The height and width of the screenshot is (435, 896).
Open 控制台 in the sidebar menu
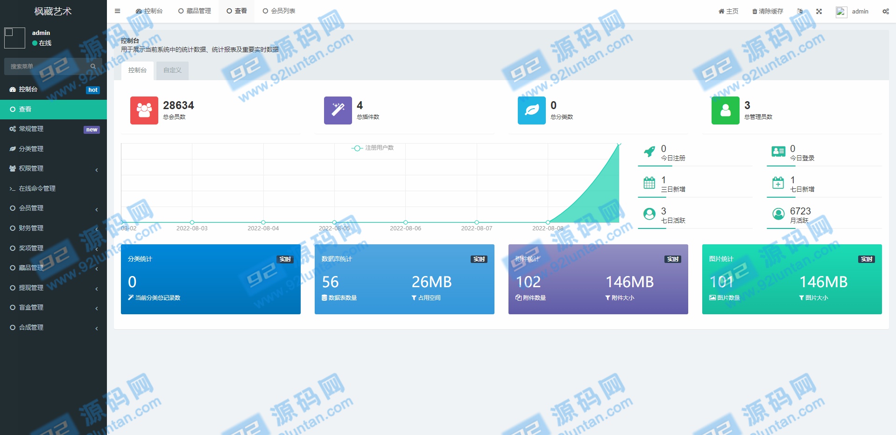pos(53,89)
